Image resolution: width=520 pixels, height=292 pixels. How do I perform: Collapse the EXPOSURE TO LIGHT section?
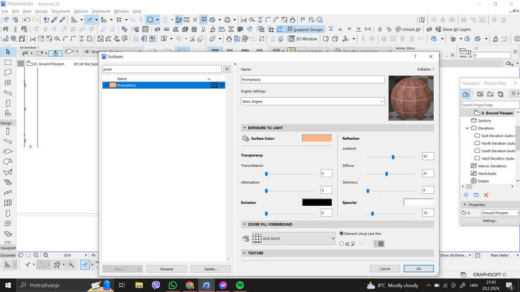click(x=245, y=128)
